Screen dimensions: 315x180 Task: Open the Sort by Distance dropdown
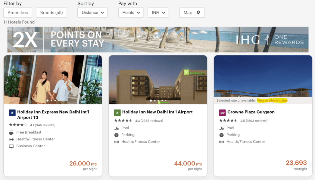pos(92,12)
